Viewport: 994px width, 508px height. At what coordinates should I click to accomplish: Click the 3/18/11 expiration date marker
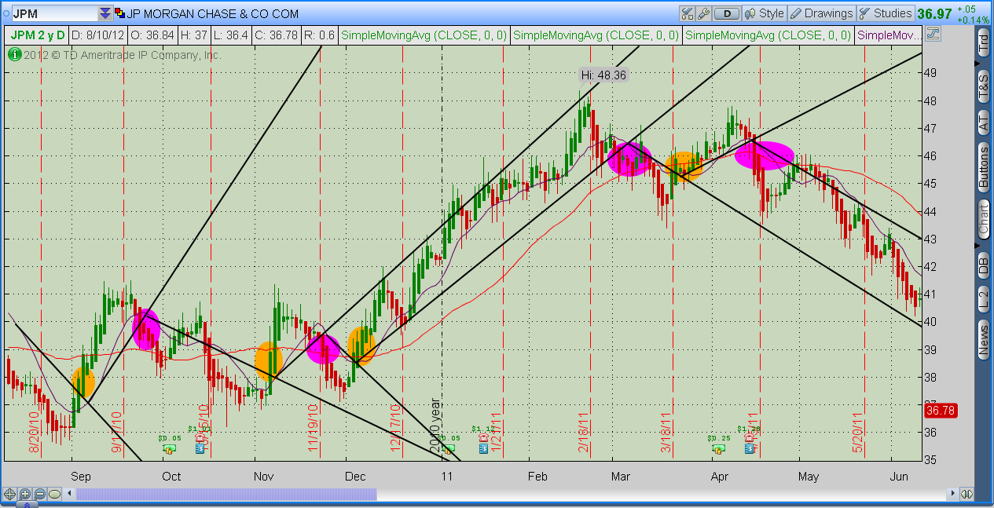pyautogui.click(x=666, y=431)
